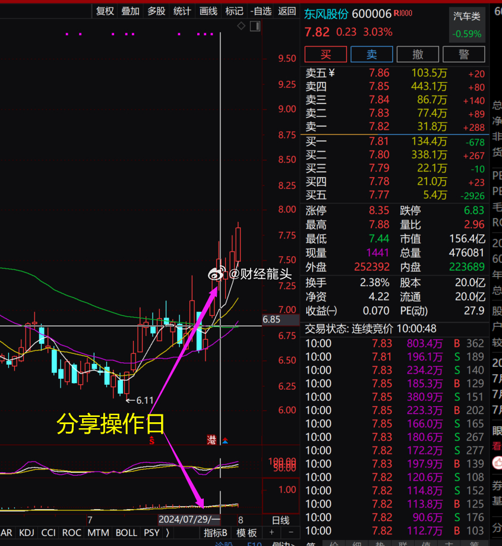Image resolution: width=502 pixels, height=546 pixels.
Task: Select the 画线 drawing tool
Action: click(208, 11)
